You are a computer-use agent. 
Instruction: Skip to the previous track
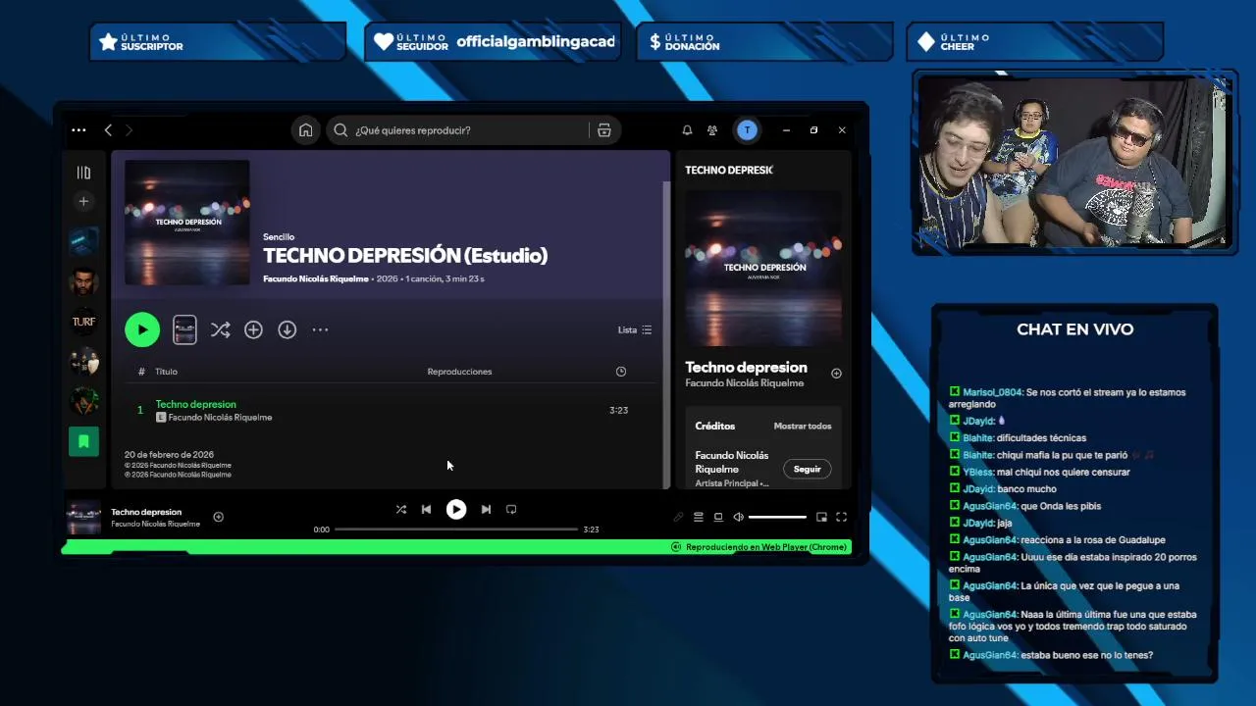pos(426,510)
